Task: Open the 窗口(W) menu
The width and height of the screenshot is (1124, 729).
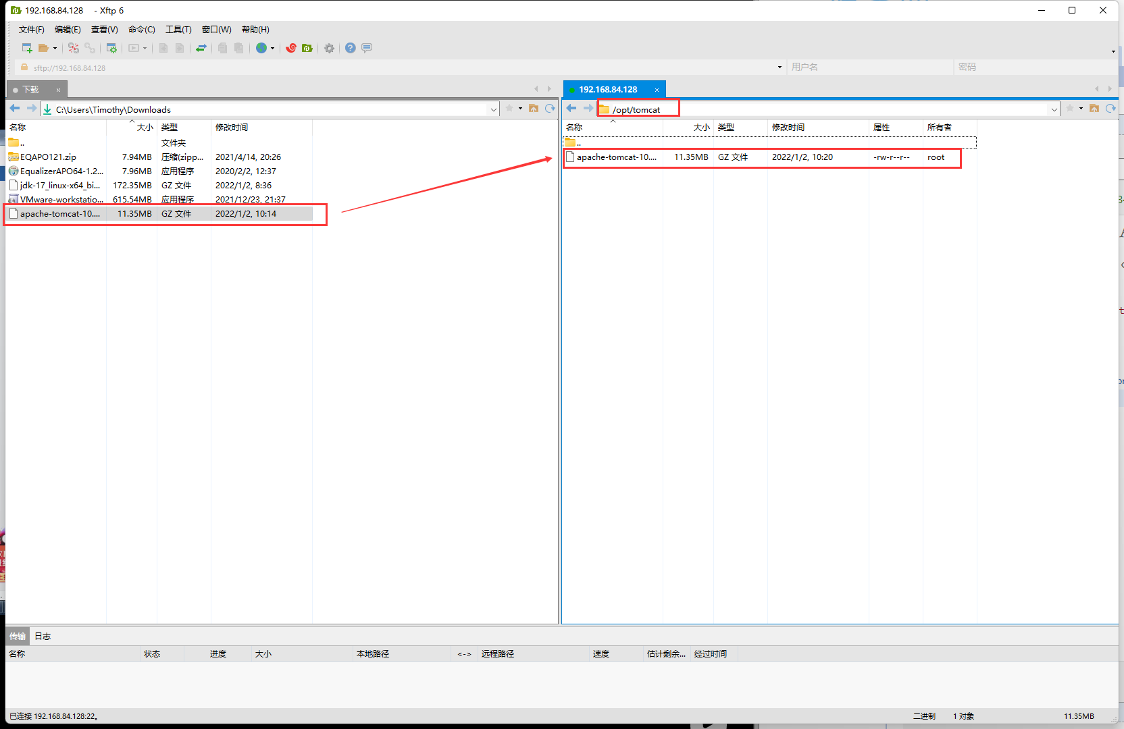Action: coord(217,30)
